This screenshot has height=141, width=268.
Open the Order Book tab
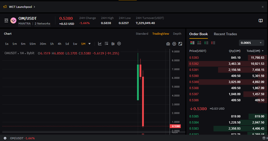(198, 34)
